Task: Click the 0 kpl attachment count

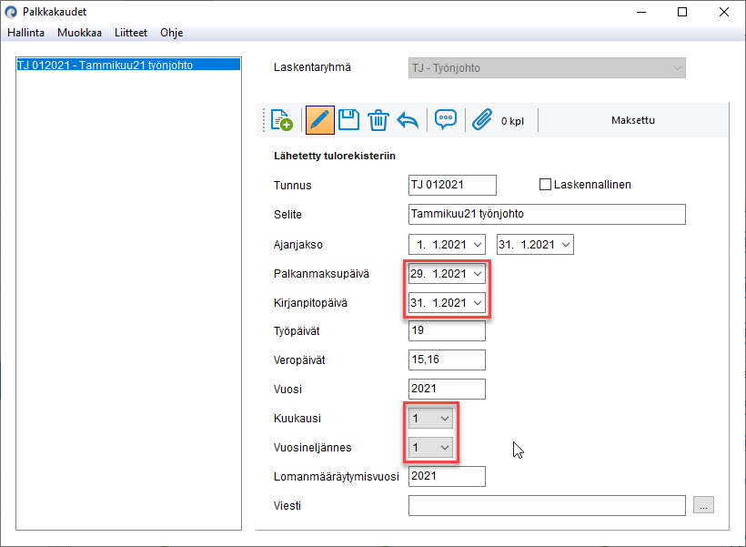Action: (512, 121)
